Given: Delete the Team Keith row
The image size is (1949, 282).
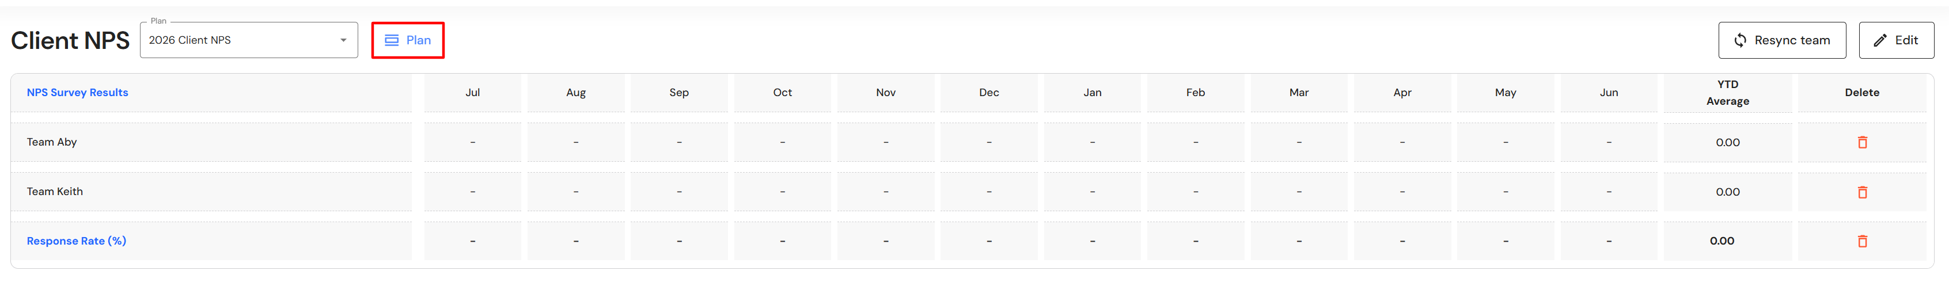Looking at the screenshot, I should pyautogui.click(x=1862, y=192).
